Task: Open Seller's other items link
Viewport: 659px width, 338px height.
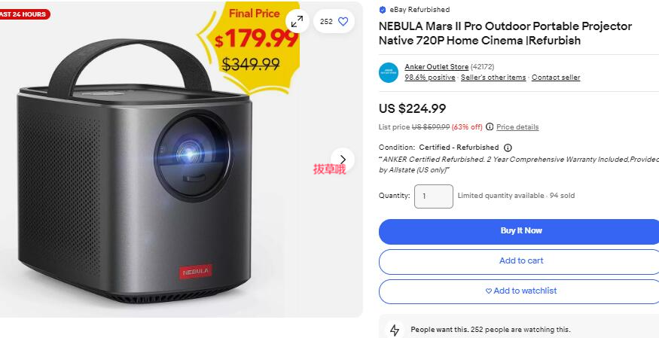Action: pyautogui.click(x=493, y=78)
